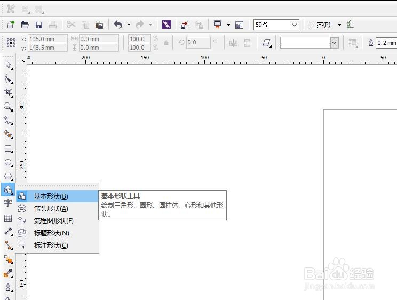The image size is (397, 300).
Task: Toggle the lock ratio padlock
Action: click(166, 43)
